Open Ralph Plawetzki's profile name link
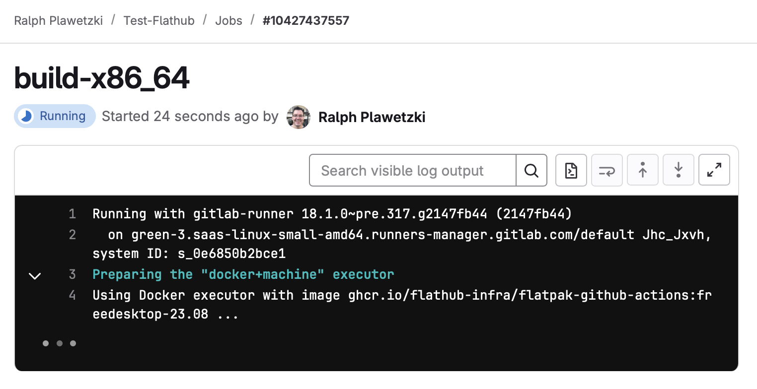 point(372,117)
